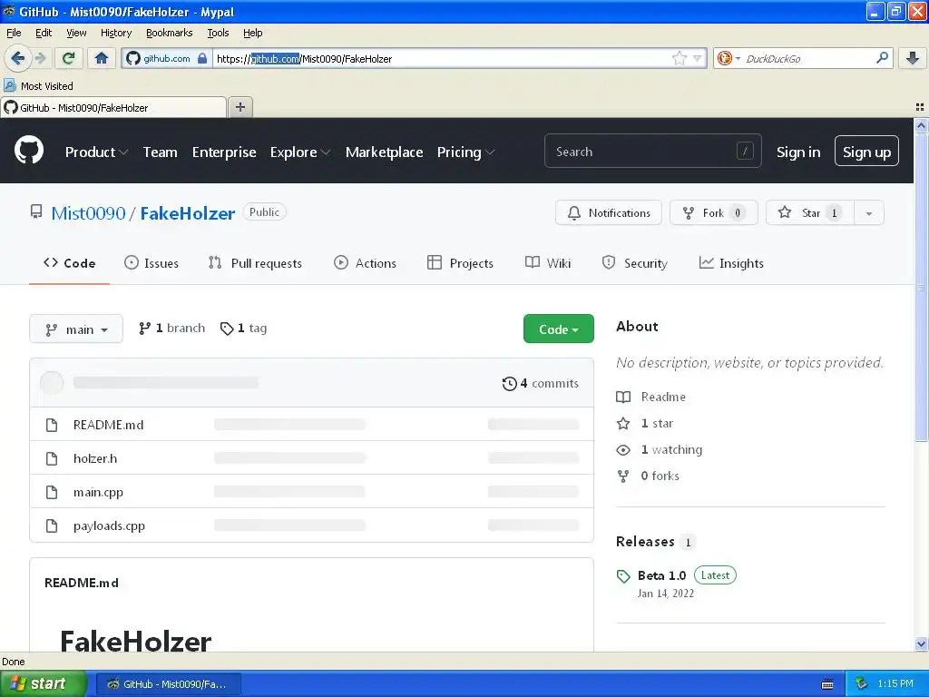Click the Sign in link

tap(798, 152)
